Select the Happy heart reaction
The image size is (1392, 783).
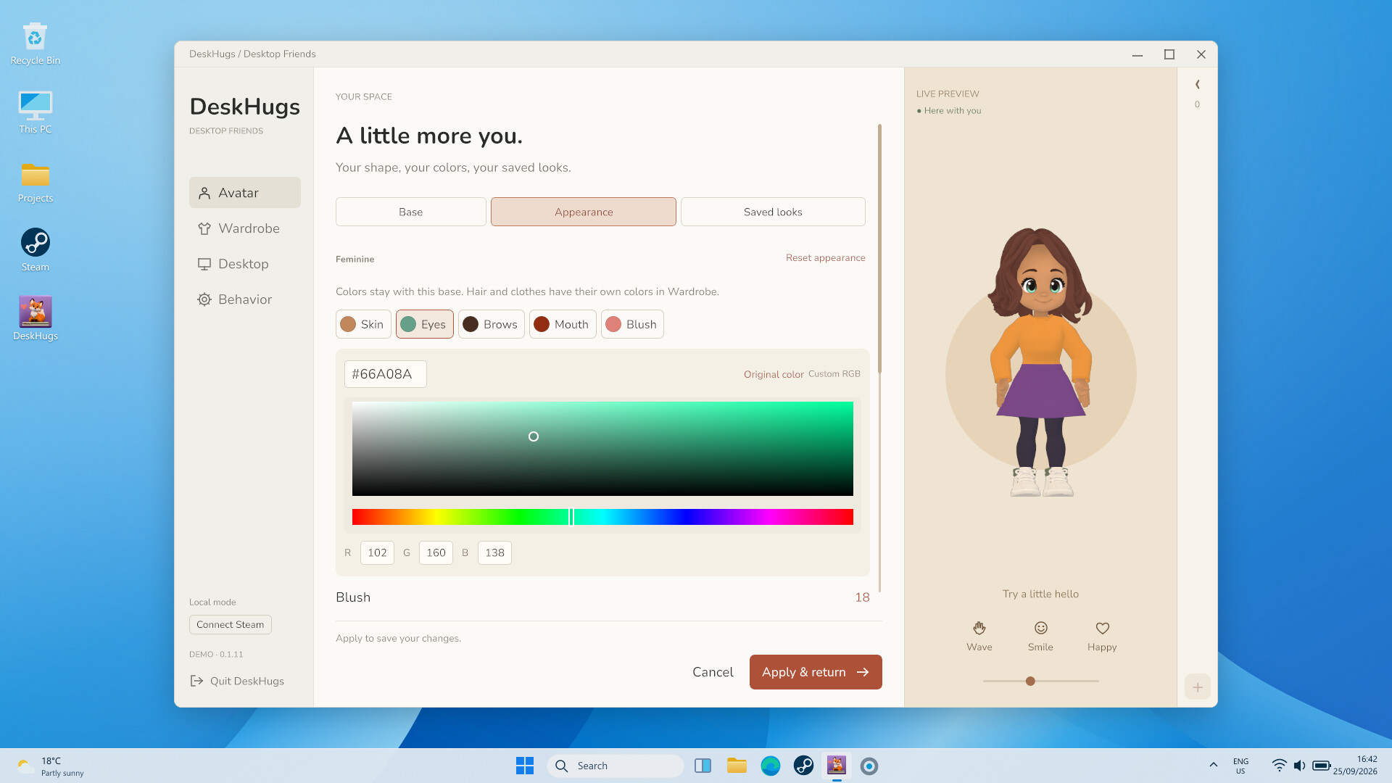pyautogui.click(x=1102, y=637)
